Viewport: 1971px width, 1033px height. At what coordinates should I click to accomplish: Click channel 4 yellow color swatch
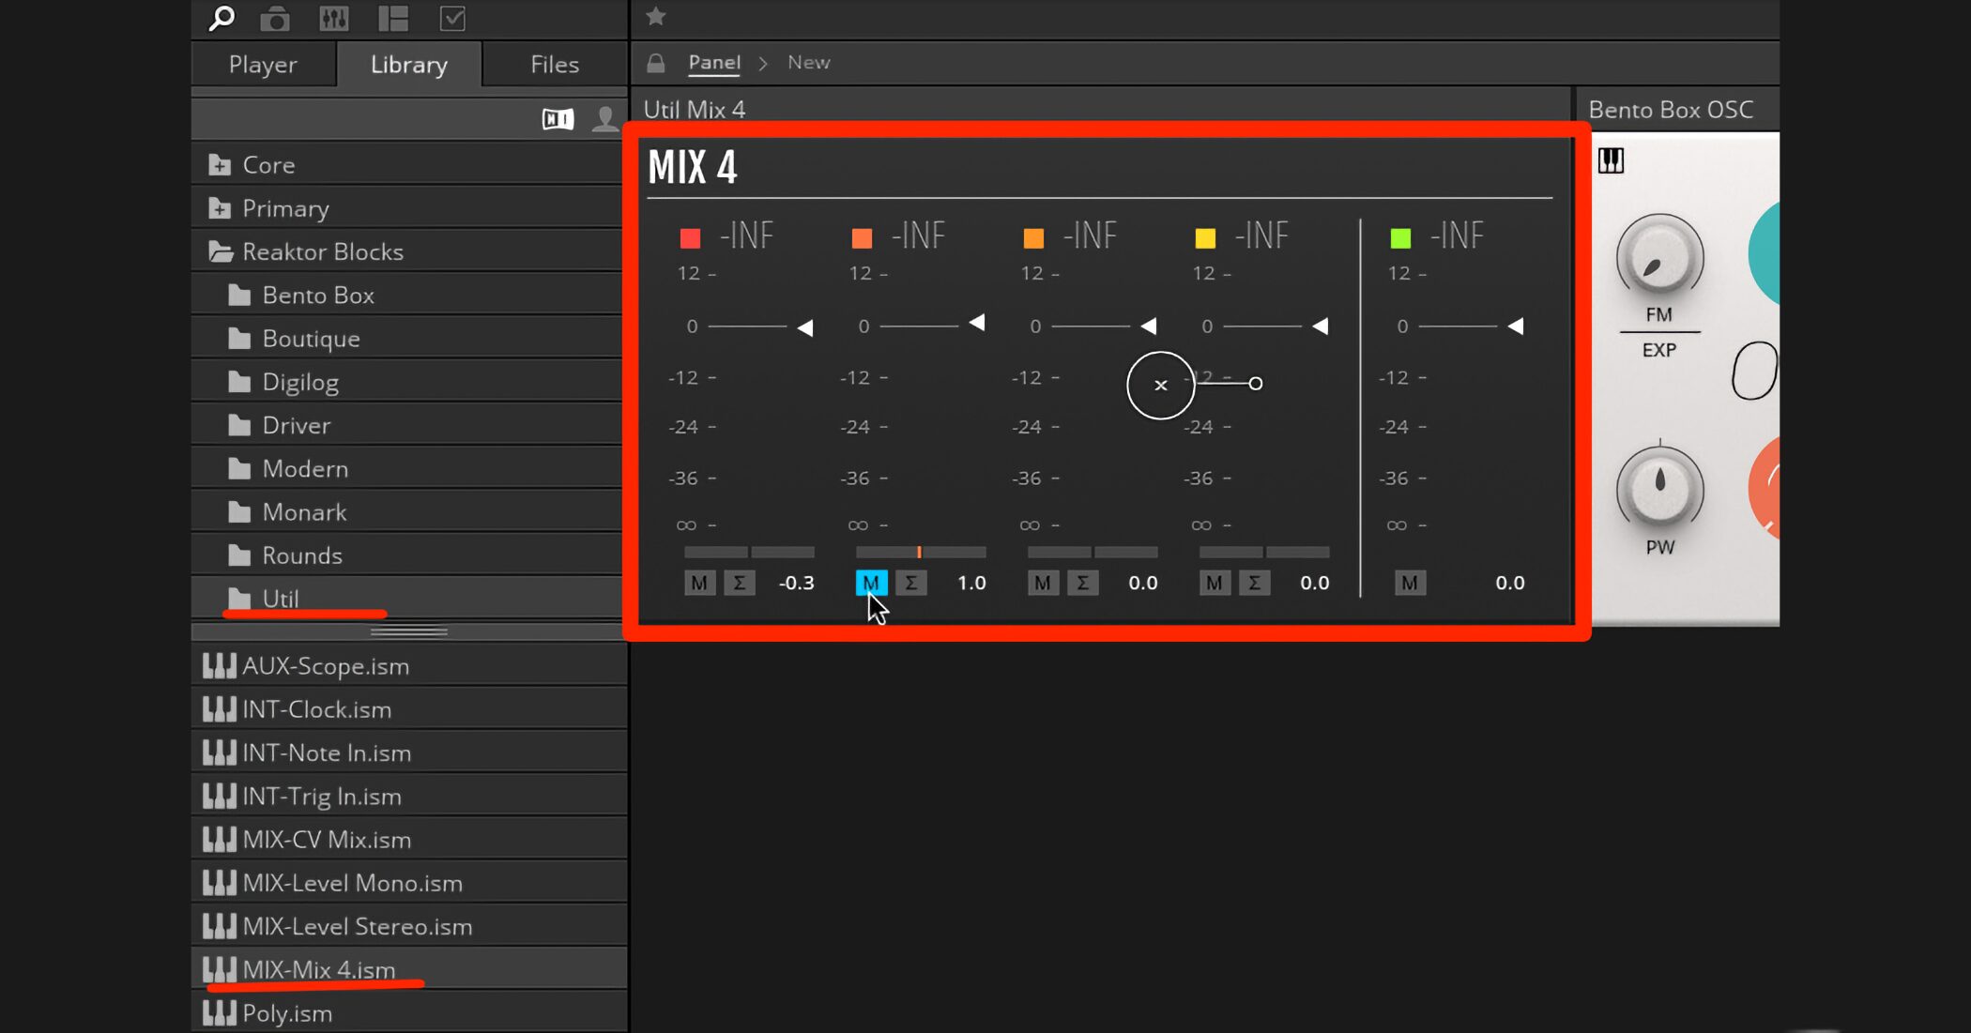[x=1205, y=237]
